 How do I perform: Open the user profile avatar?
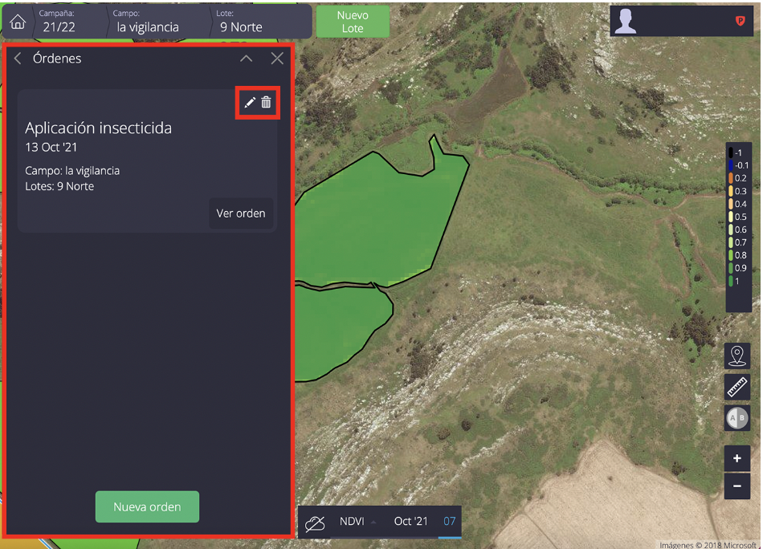click(626, 22)
